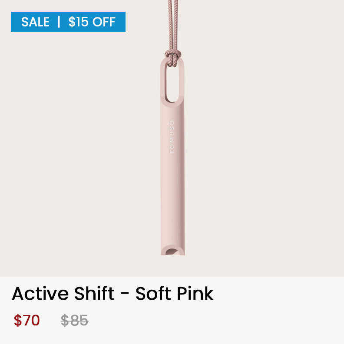
Task: Click the pink braided lanyard cord
Action: tap(173, 24)
